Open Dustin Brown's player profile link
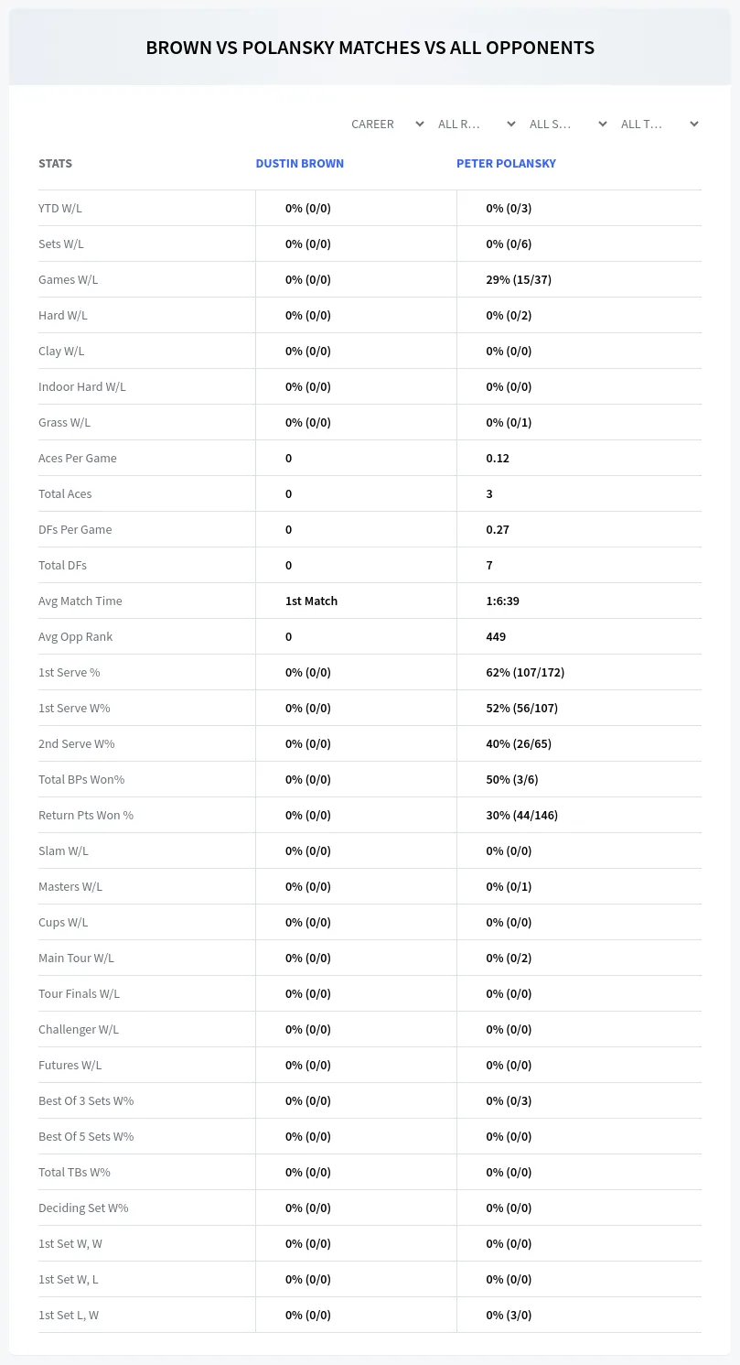 pyautogui.click(x=300, y=163)
